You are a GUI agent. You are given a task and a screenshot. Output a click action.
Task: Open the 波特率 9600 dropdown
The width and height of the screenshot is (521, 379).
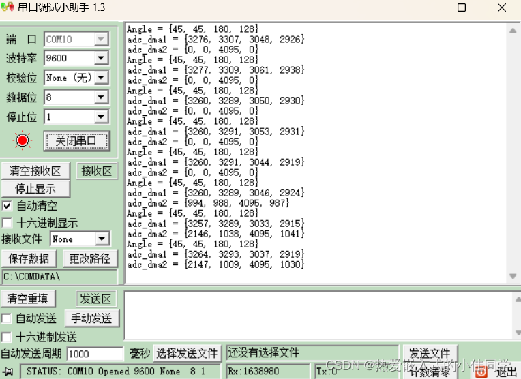(101, 59)
